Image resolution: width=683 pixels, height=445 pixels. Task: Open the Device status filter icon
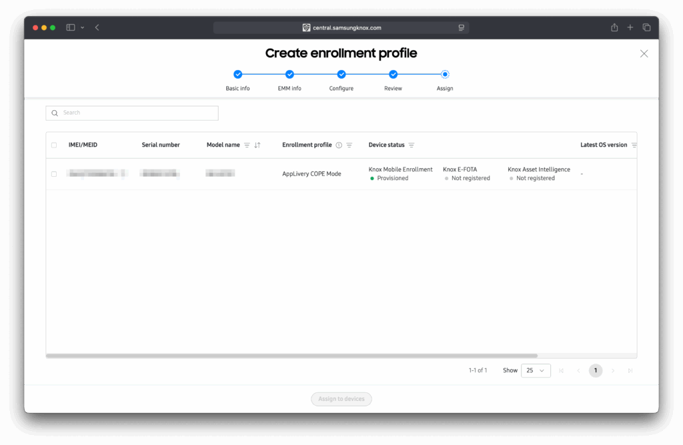point(412,145)
